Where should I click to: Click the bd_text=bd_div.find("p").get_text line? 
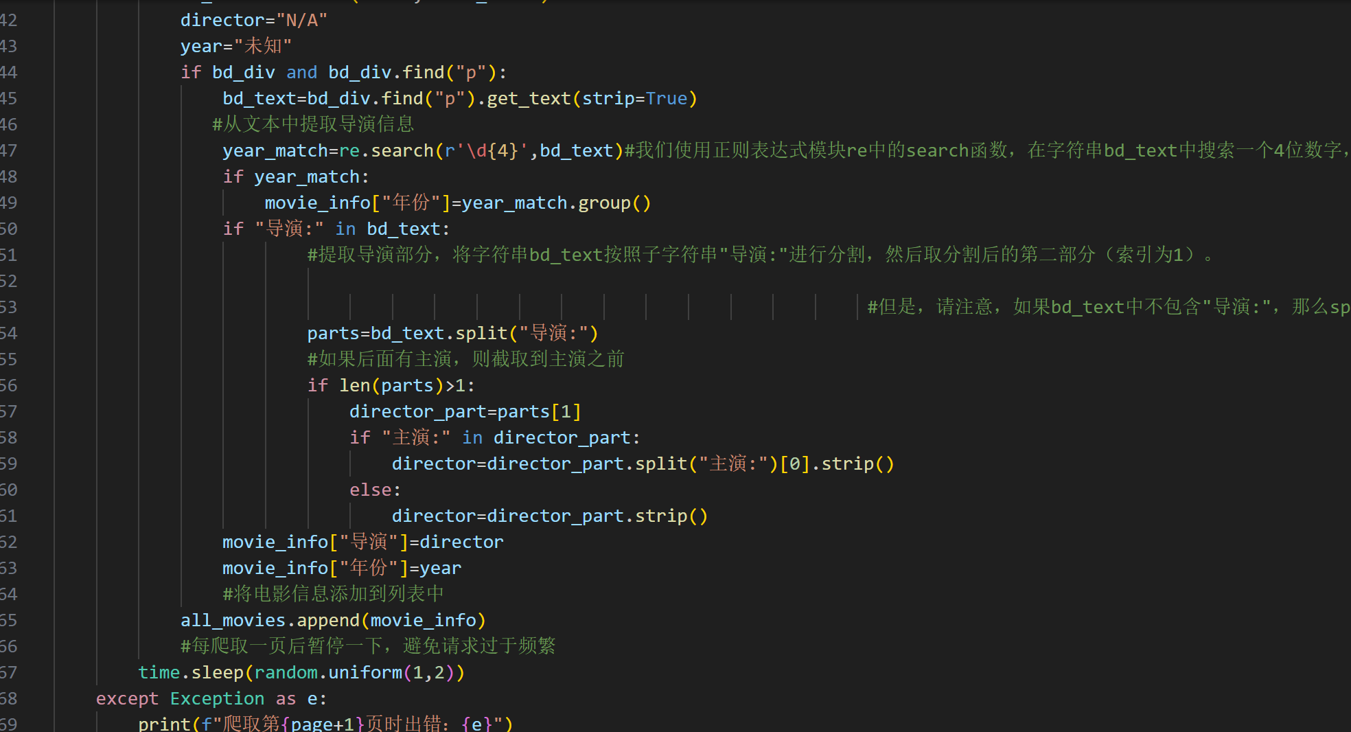pos(460,99)
